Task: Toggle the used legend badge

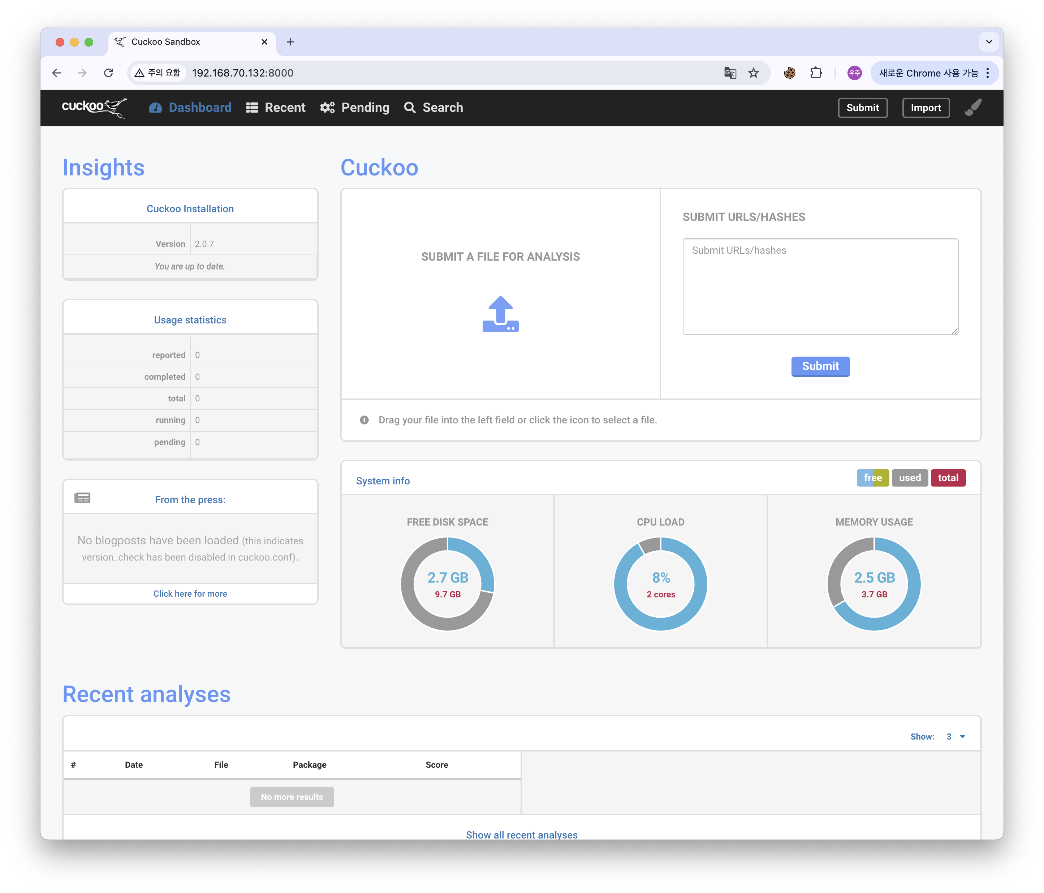Action: coord(910,478)
